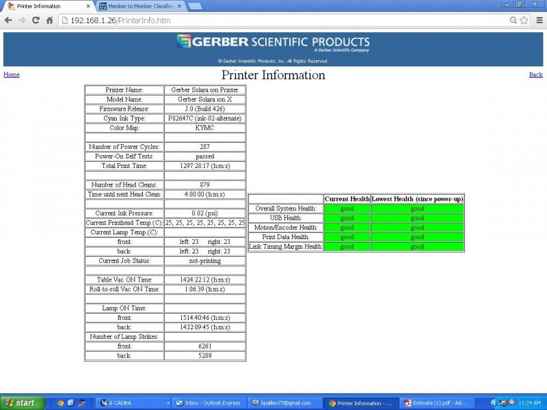
Task: Open the Windows start menu
Action: click(23, 403)
